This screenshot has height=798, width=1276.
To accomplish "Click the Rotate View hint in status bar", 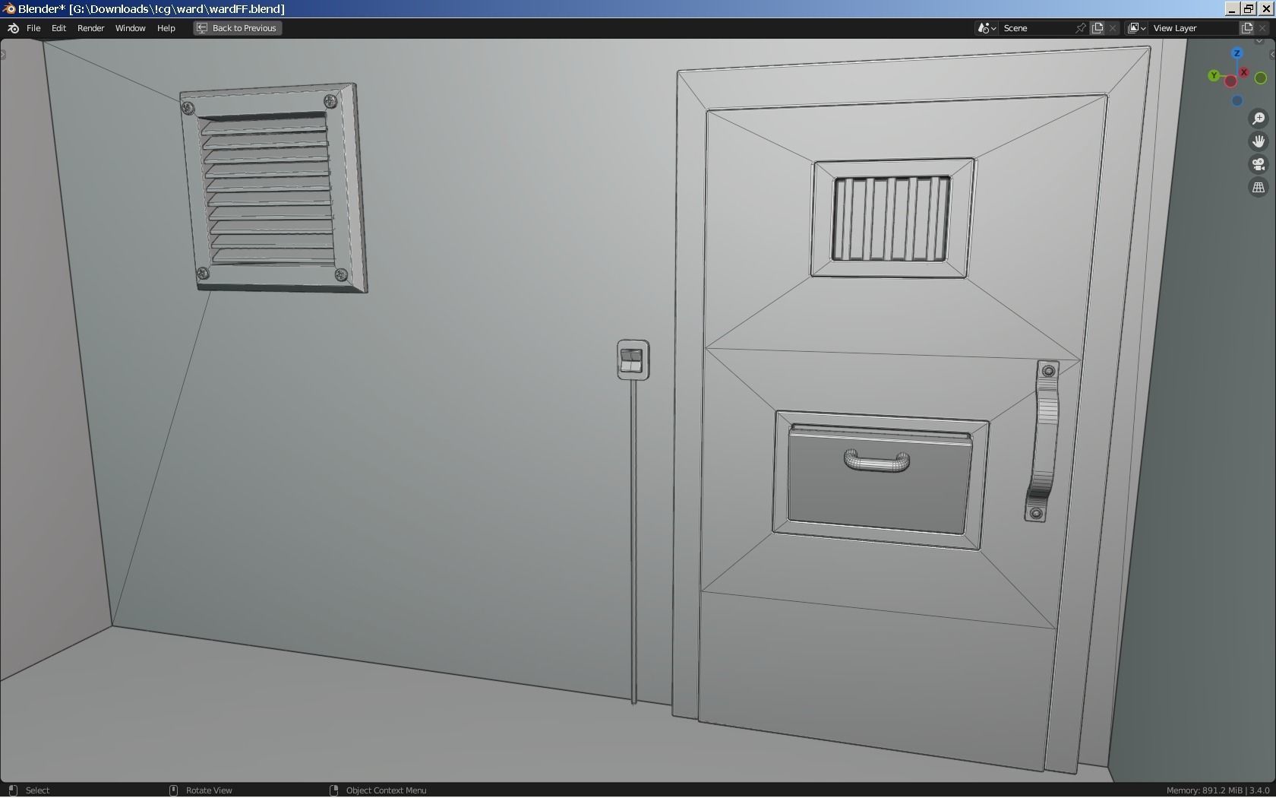I will pyautogui.click(x=209, y=790).
